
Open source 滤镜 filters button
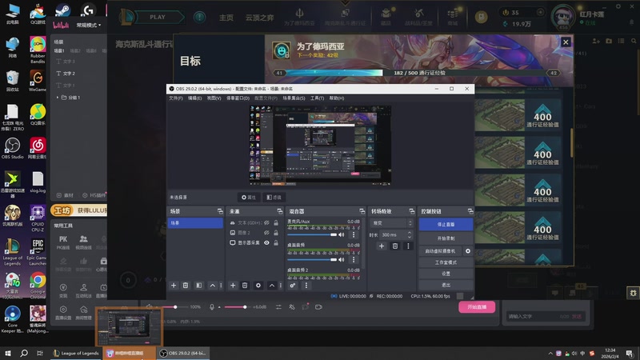[274, 198]
